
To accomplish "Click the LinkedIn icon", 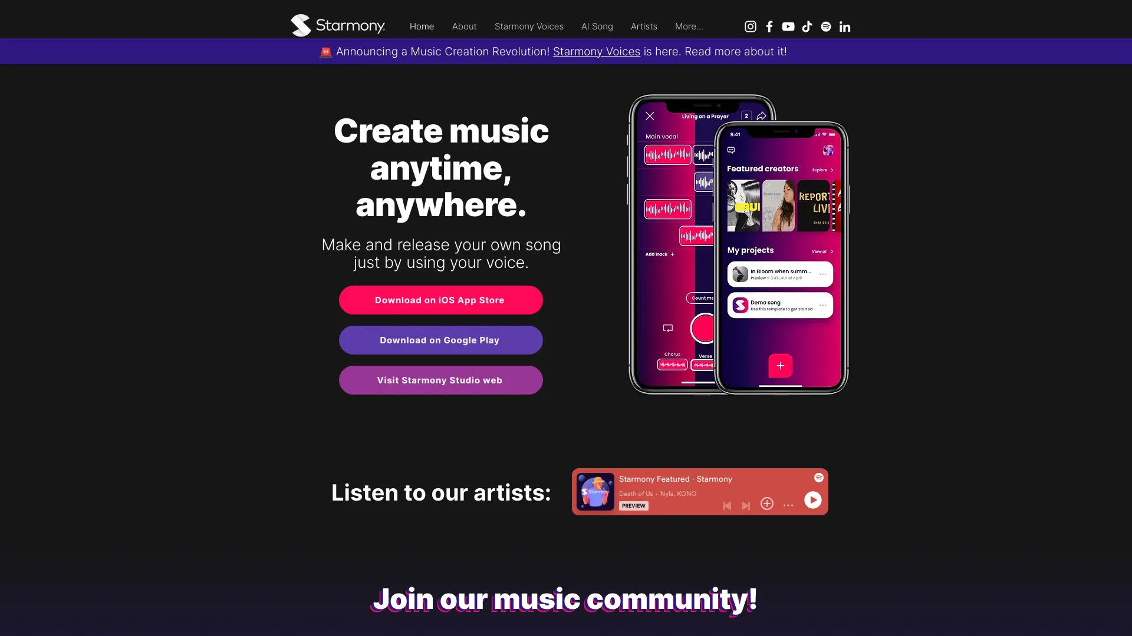I will pyautogui.click(x=844, y=26).
